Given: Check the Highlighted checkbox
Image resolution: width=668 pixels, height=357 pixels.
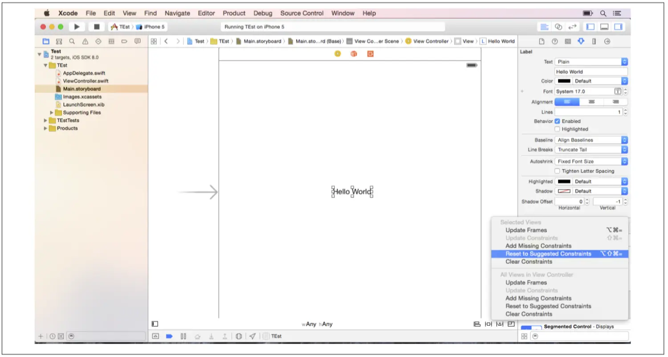Looking at the screenshot, I should pos(557,129).
